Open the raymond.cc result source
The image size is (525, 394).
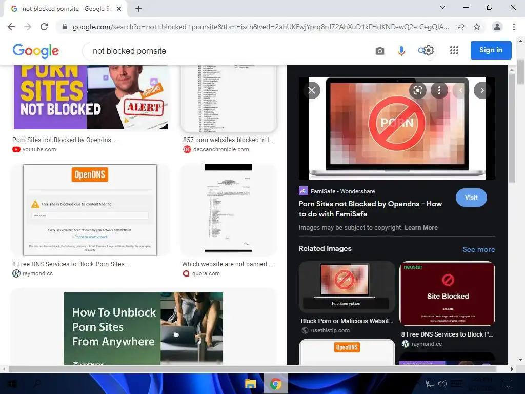coord(33,273)
